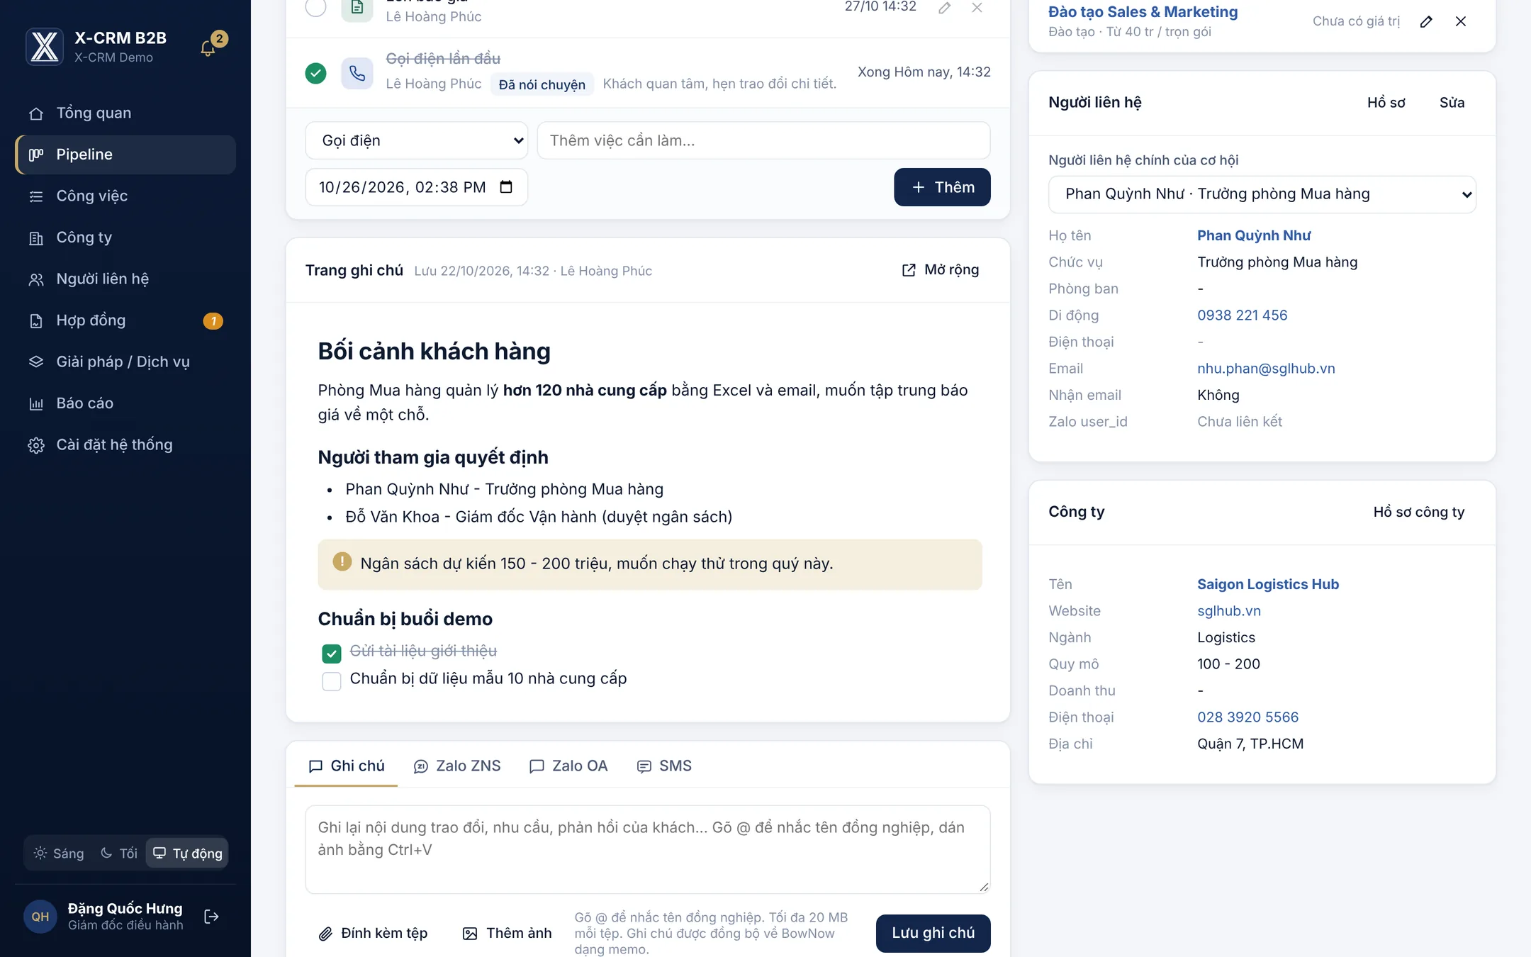
Task: Click the calendar icon in the date field
Action: tap(506, 187)
